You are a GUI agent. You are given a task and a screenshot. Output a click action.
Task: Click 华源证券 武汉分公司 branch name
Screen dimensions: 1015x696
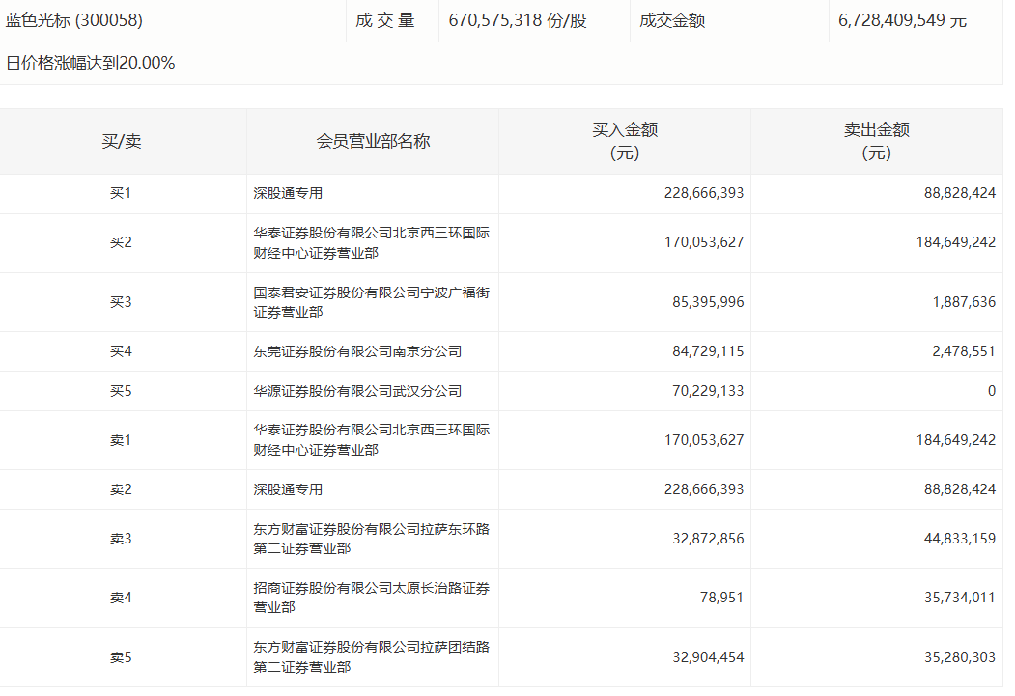pyautogui.click(x=357, y=391)
